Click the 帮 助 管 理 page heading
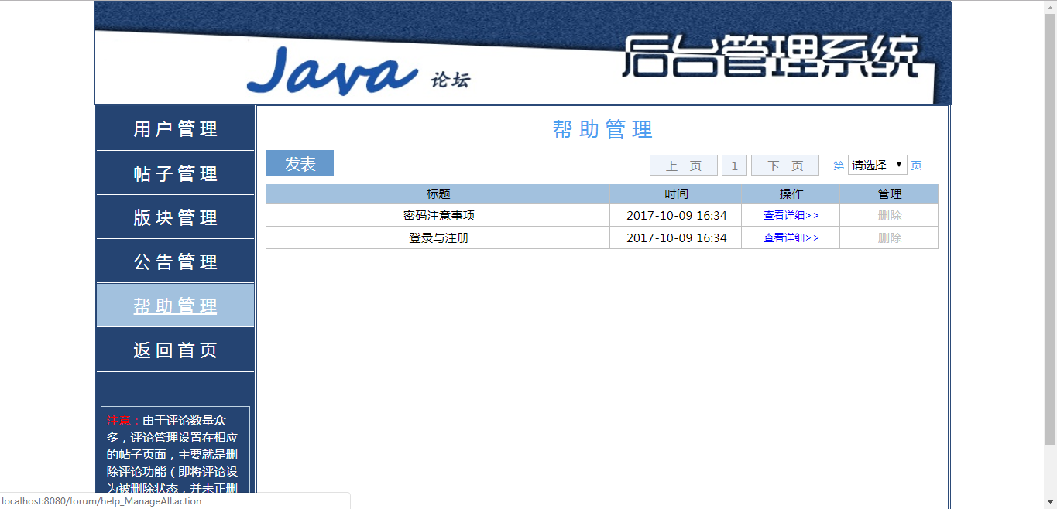This screenshot has width=1057, height=509. (x=602, y=129)
